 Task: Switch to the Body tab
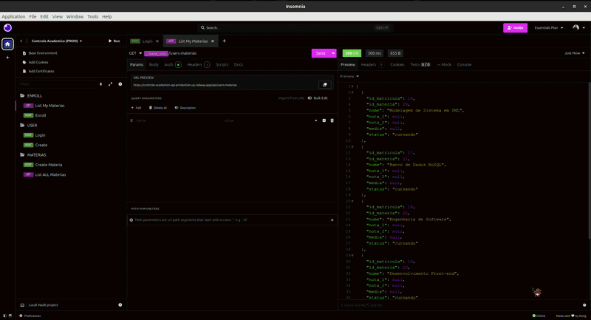(154, 64)
